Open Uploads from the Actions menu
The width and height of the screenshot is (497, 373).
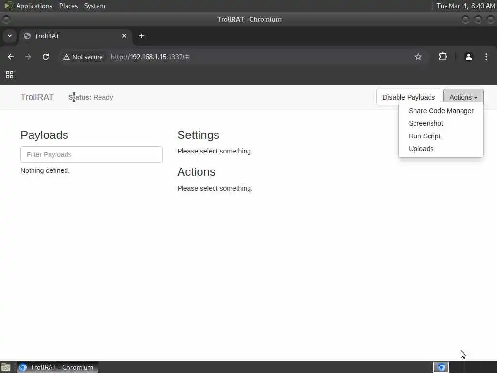[441, 149]
